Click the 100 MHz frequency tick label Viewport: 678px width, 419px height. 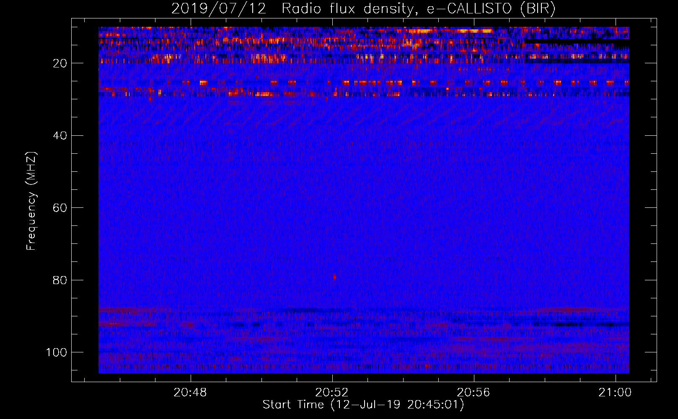pyautogui.click(x=57, y=352)
